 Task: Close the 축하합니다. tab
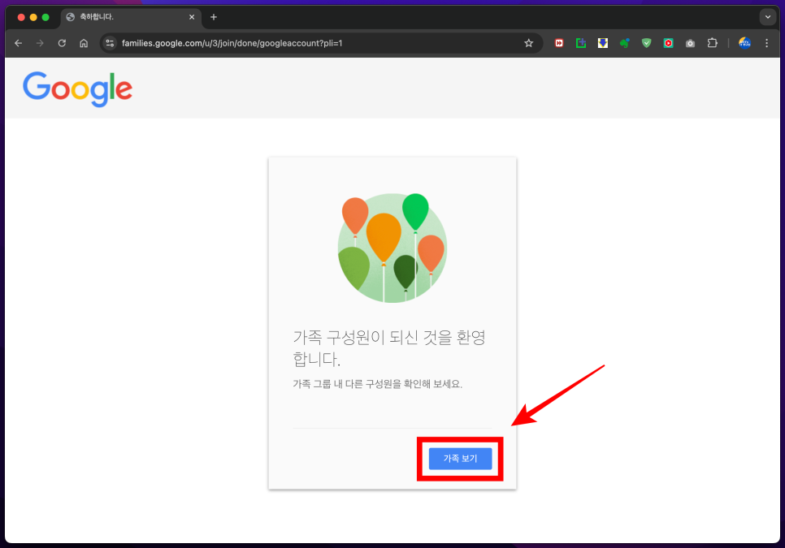point(192,17)
